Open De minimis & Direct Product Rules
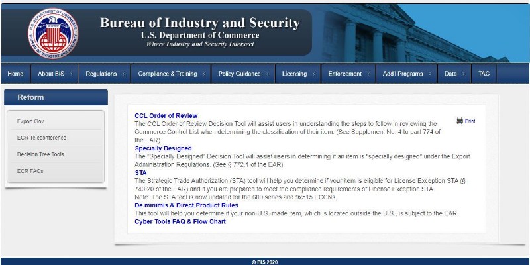Image resolution: width=530 pixels, height=265 pixels. tap(187, 205)
